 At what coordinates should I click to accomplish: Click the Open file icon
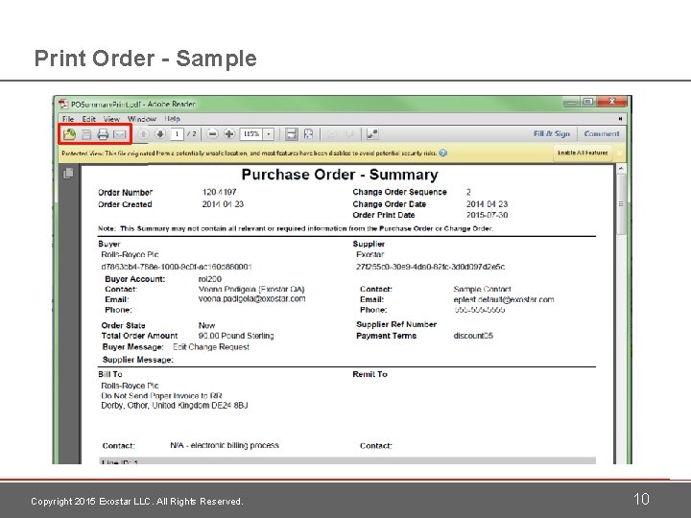pyautogui.click(x=69, y=134)
